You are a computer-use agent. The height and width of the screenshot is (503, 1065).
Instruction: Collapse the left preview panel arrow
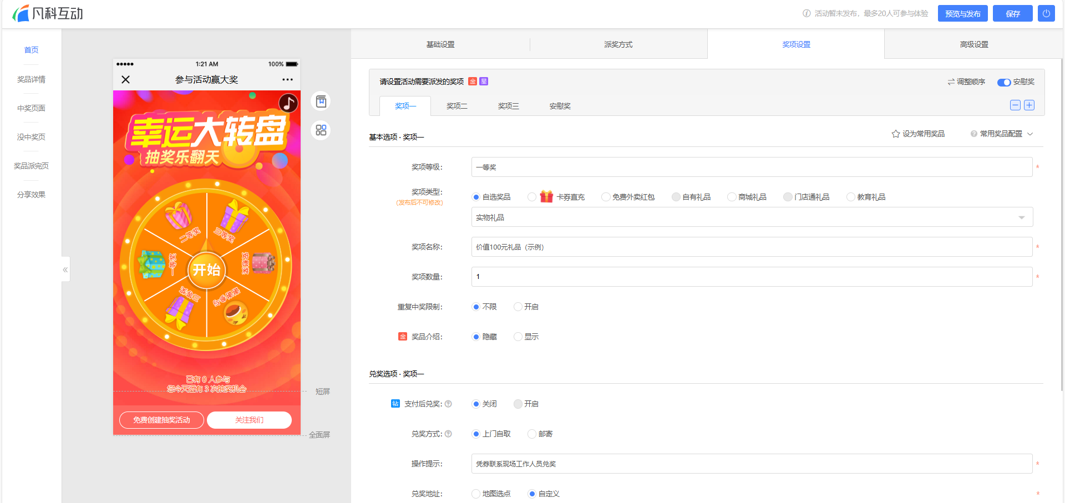click(65, 270)
